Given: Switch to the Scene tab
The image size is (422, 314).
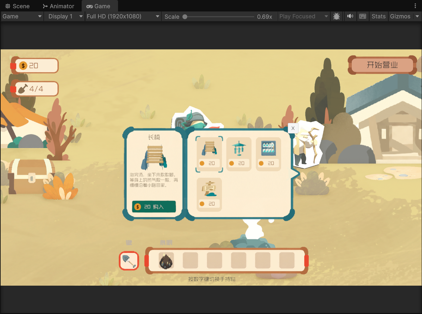Looking at the screenshot, I should click(x=17, y=6).
